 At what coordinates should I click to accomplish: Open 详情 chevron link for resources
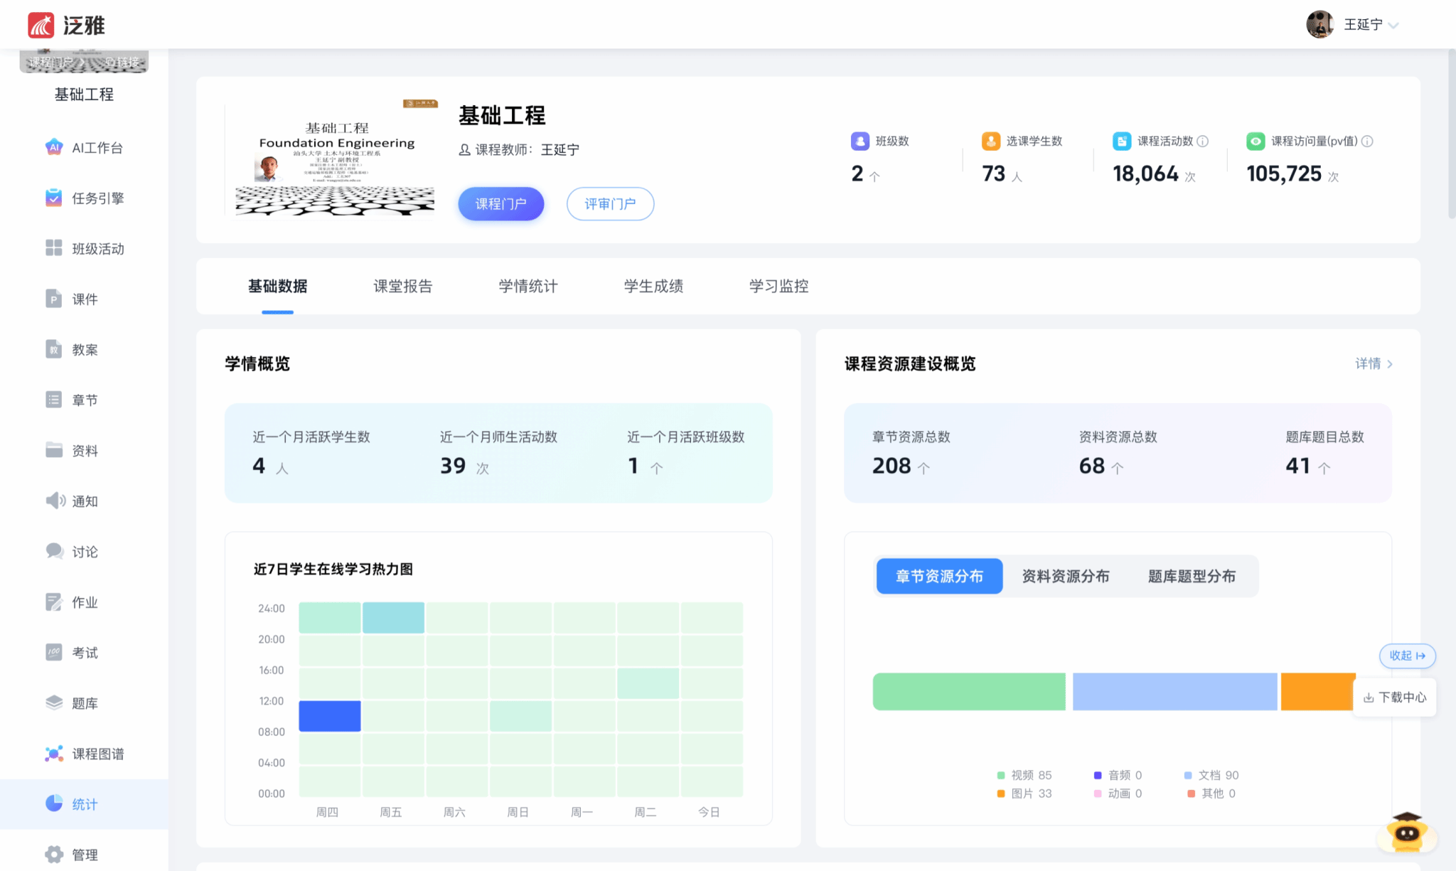point(1374,363)
